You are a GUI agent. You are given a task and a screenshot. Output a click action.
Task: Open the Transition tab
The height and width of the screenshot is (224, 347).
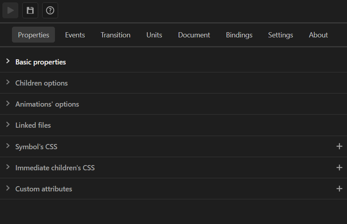click(x=115, y=35)
